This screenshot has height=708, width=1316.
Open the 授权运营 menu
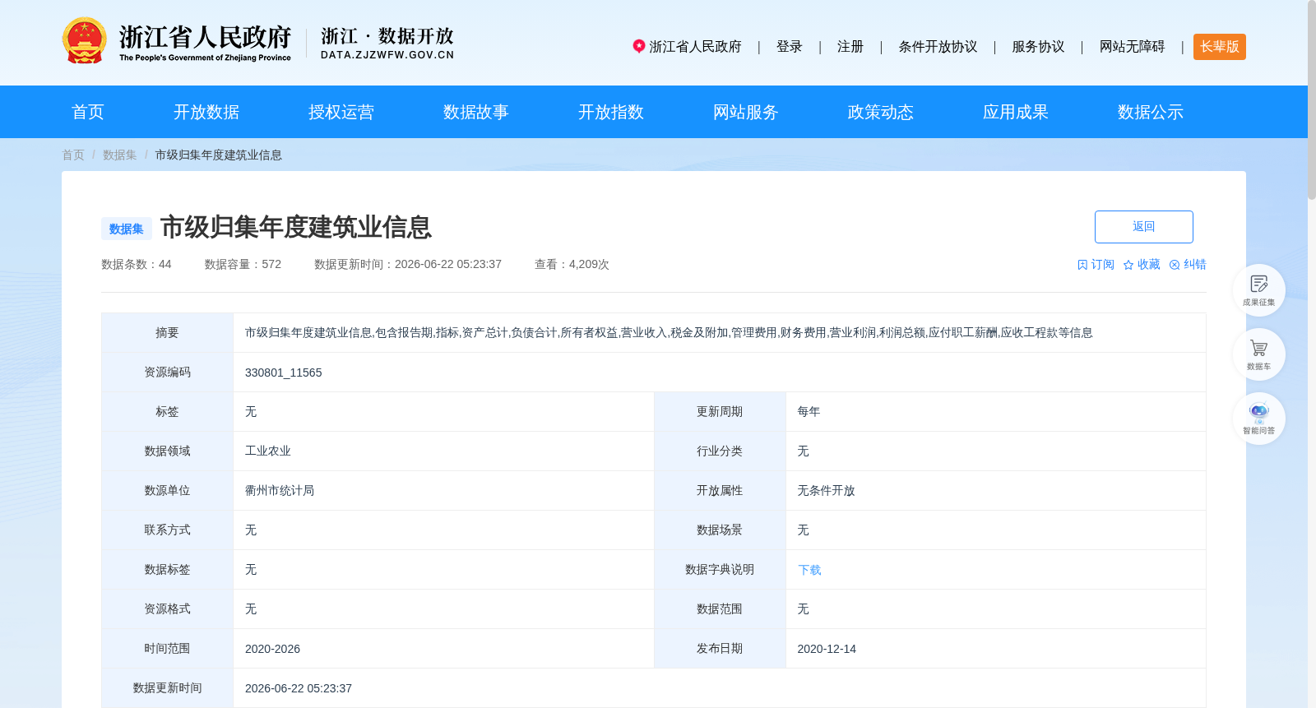click(341, 112)
